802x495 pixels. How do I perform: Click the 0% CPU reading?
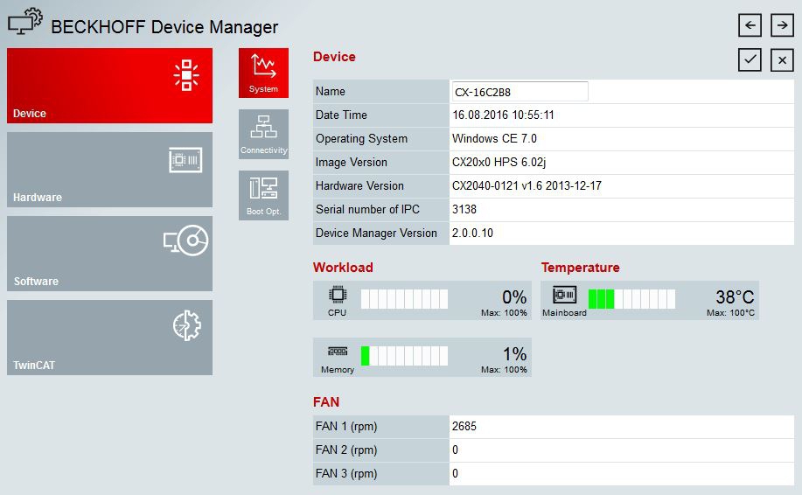514,297
